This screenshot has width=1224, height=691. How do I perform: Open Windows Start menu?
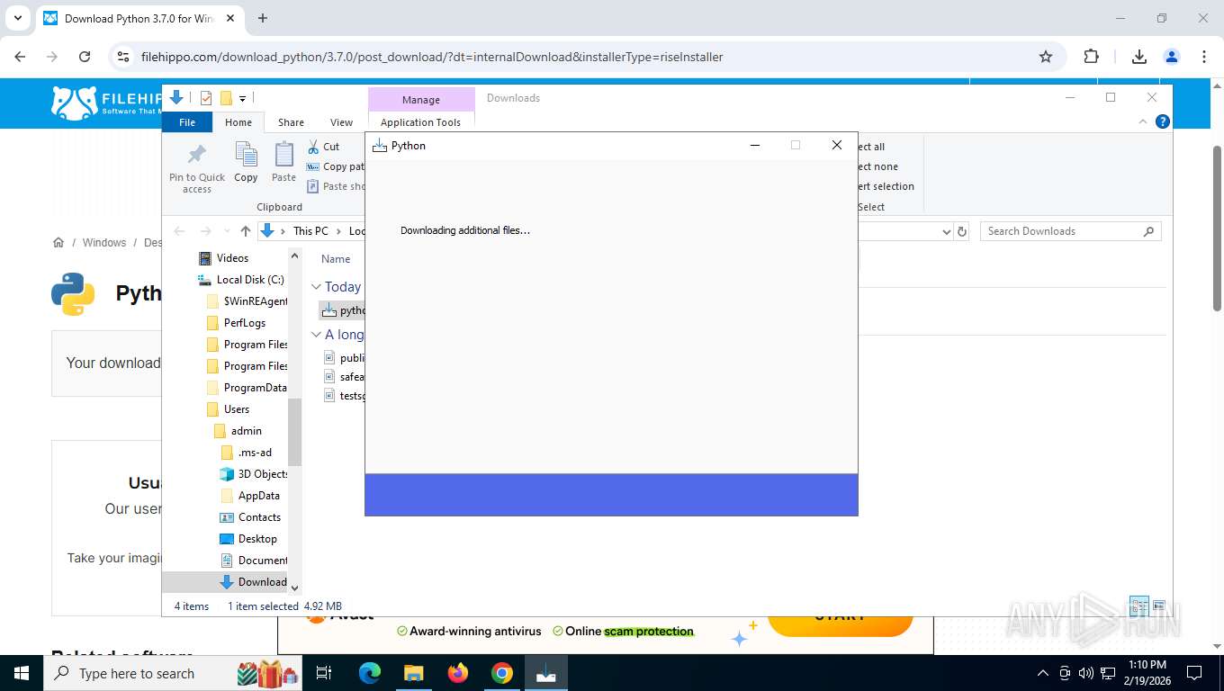22,673
